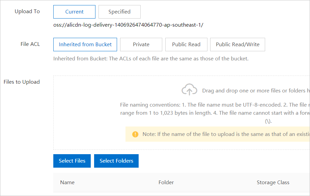Click the yellow overwrite note banner
Viewport: 310px width, 196px height.
tap(219, 134)
